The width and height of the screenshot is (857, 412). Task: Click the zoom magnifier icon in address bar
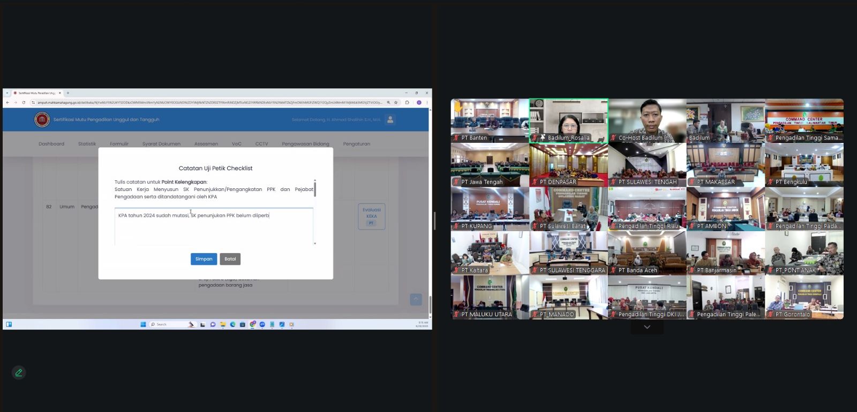(388, 102)
